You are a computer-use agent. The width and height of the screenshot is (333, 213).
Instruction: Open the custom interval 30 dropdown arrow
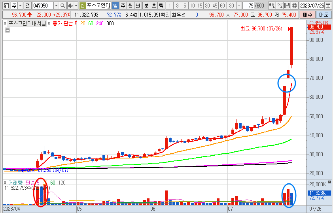tap(239, 6)
